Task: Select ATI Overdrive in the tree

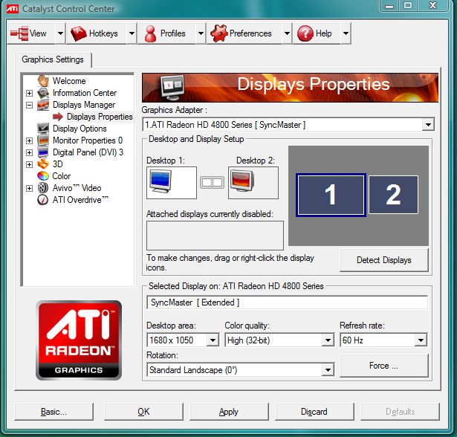Action: (x=80, y=200)
